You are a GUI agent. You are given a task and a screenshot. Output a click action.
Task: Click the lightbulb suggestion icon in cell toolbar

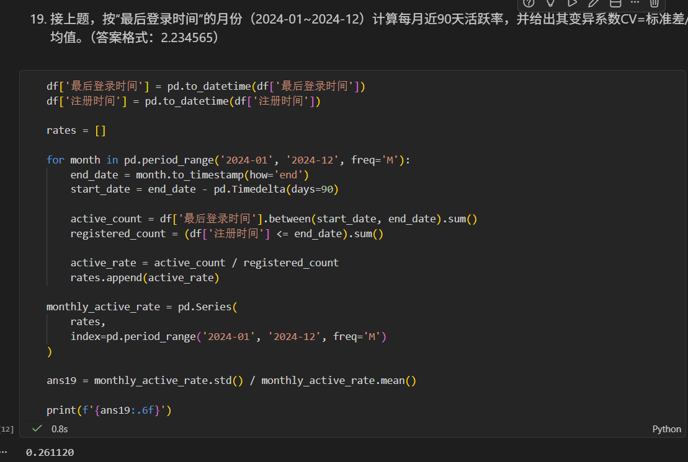coord(550,3)
